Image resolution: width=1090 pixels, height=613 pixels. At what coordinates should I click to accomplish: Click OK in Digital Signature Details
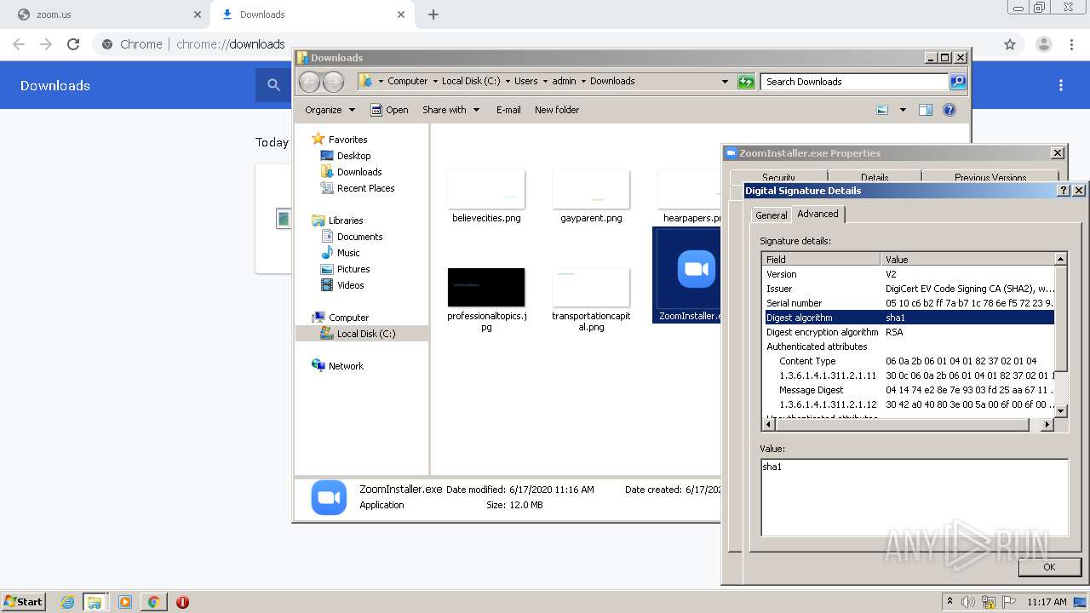pyautogui.click(x=1049, y=567)
